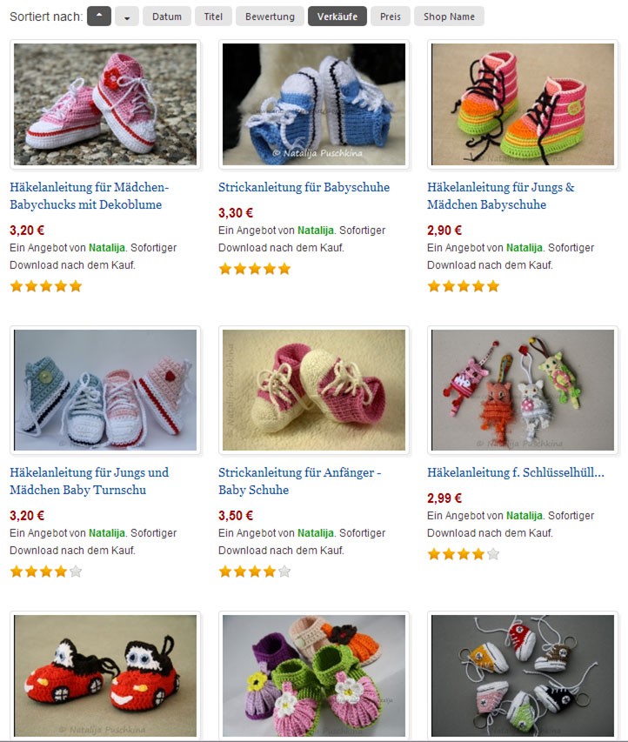Sort listings by Bewertung
The width and height of the screenshot is (628, 742).
tap(270, 16)
